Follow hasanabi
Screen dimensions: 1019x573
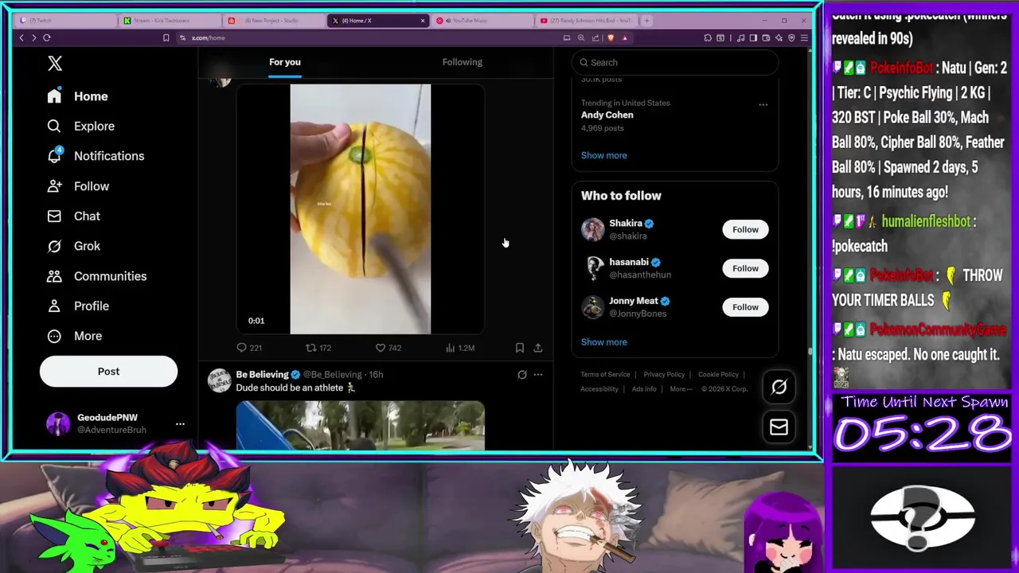point(745,268)
